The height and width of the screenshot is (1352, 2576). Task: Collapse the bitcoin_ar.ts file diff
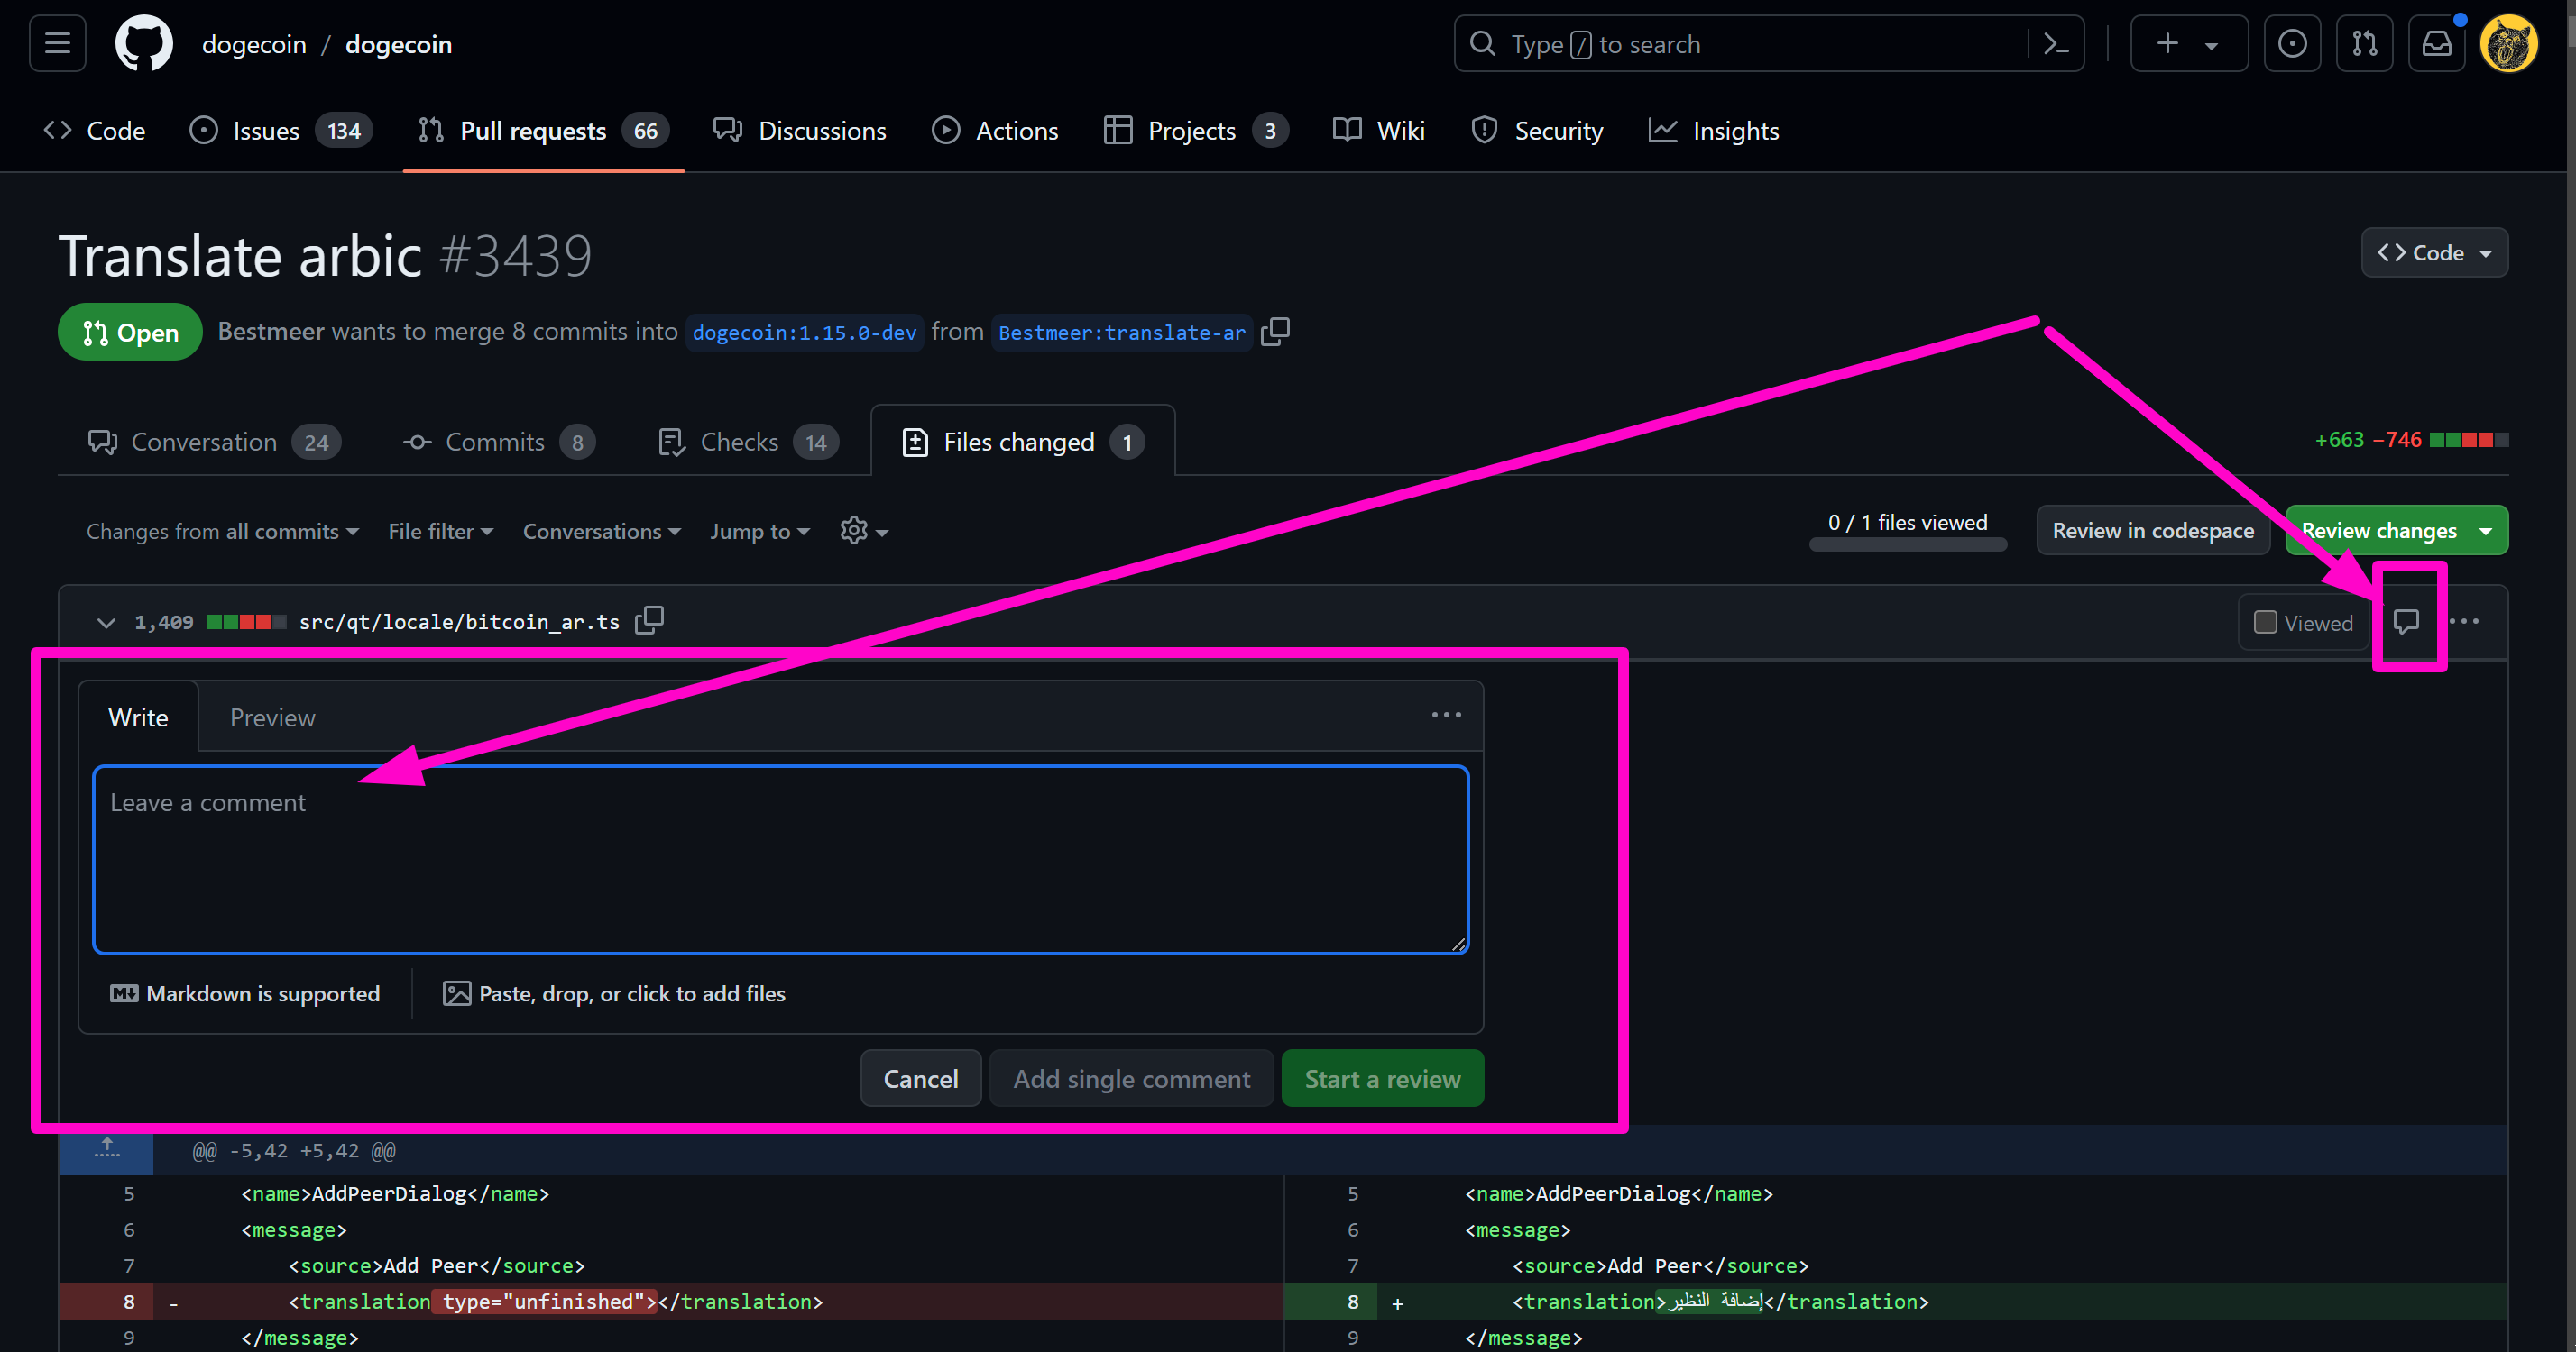coord(105,623)
